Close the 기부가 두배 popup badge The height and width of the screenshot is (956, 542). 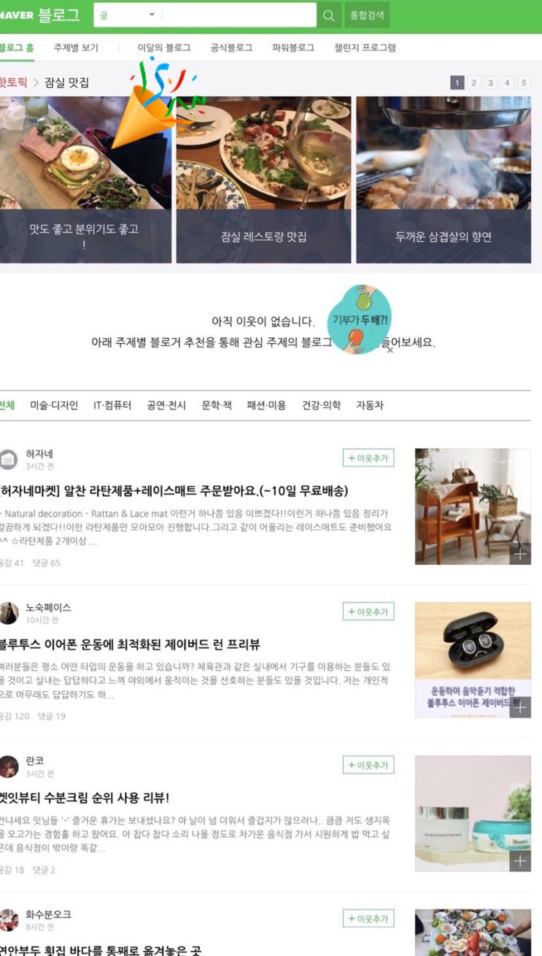pyautogui.click(x=390, y=350)
